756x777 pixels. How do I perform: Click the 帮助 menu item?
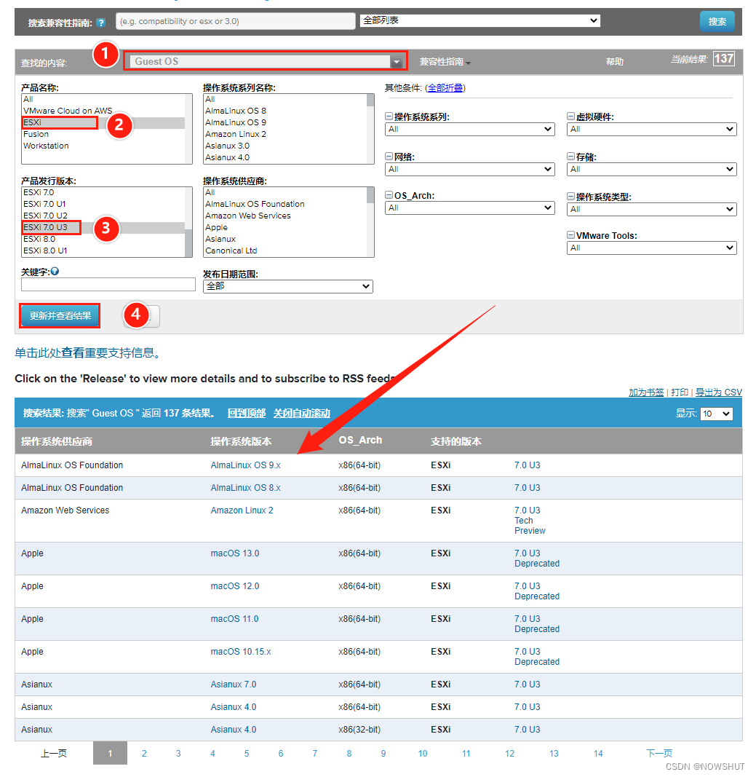(614, 62)
